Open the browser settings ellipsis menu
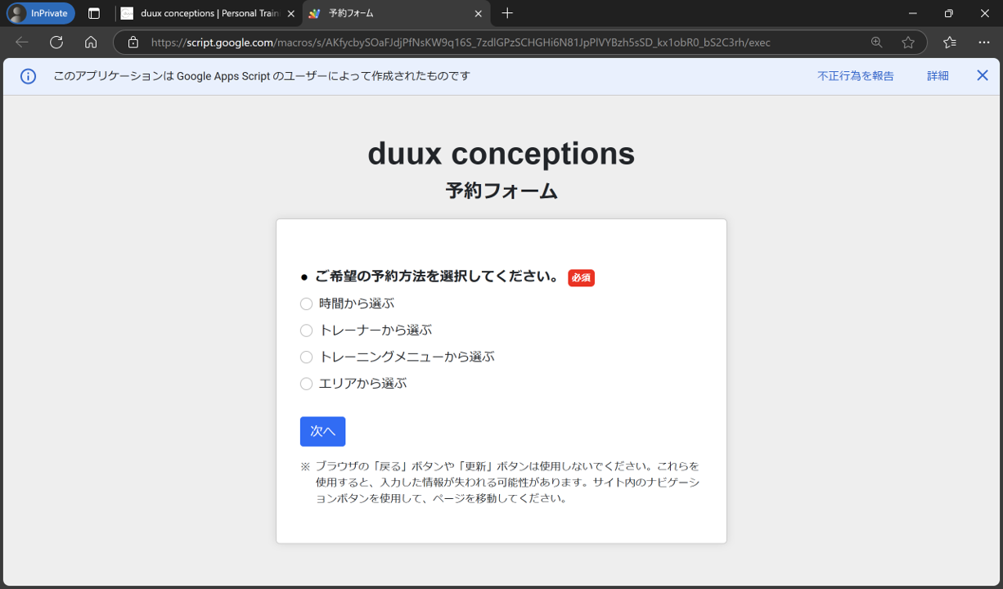 click(x=983, y=43)
